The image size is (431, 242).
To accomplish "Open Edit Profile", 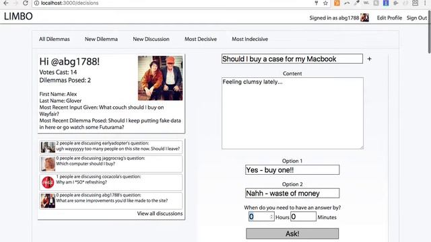I will pyautogui.click(x=389, y=18).
